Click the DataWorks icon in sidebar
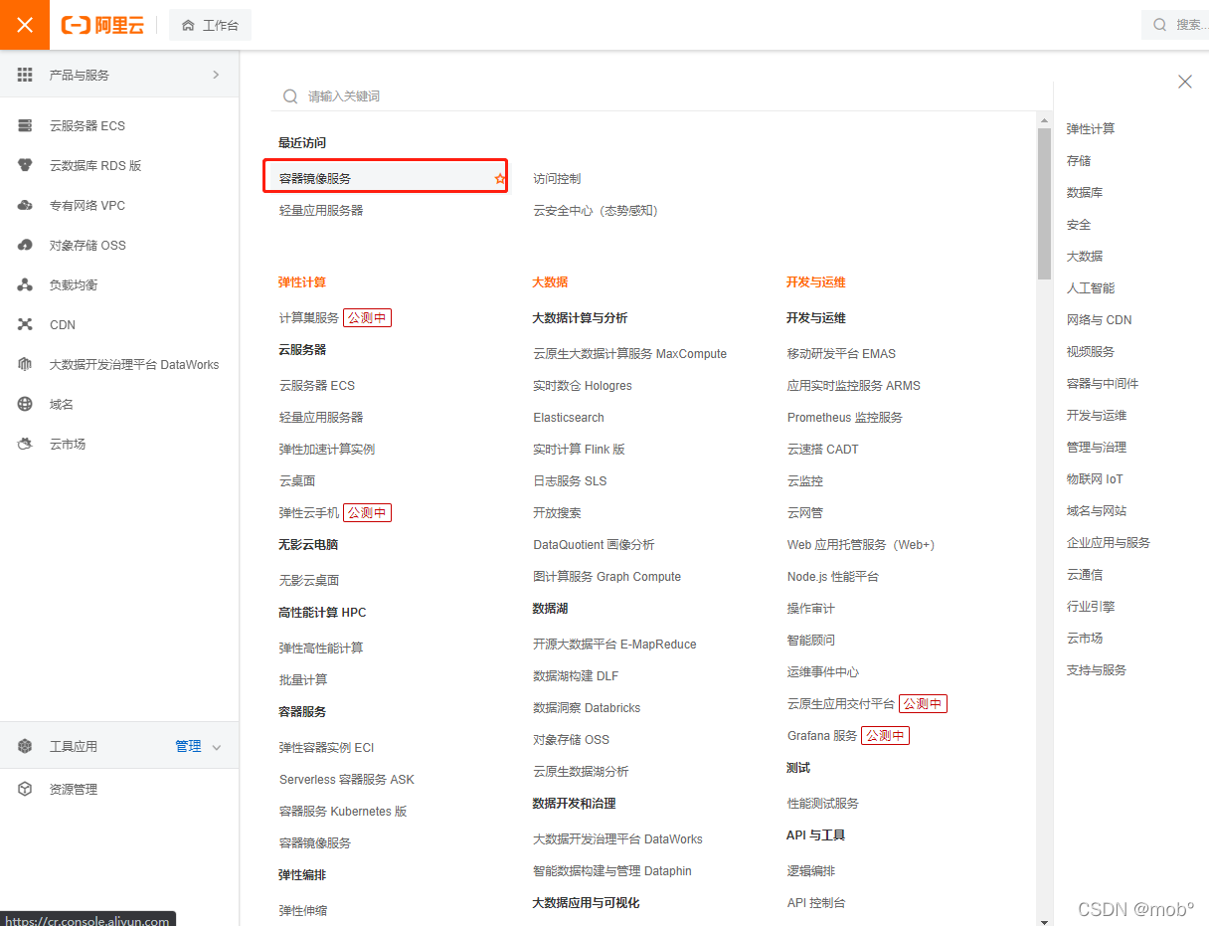1209x926 pixels. point(25,364)
